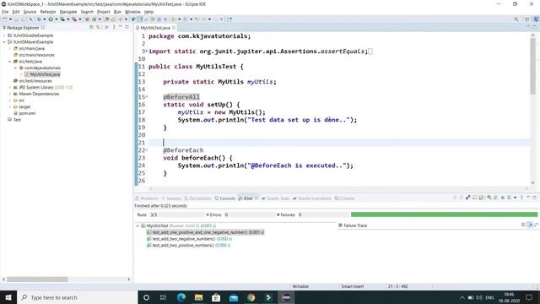The width and height of the screenshot is (540, 304).
Task: Switch to the Javadoc tab
Action: 171,198
